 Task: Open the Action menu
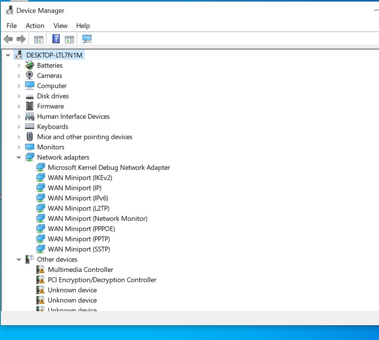click(x=35, y=26)
